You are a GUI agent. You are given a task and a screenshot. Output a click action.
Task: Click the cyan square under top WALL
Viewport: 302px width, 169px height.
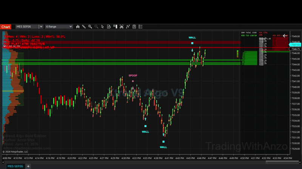(192, 43)
